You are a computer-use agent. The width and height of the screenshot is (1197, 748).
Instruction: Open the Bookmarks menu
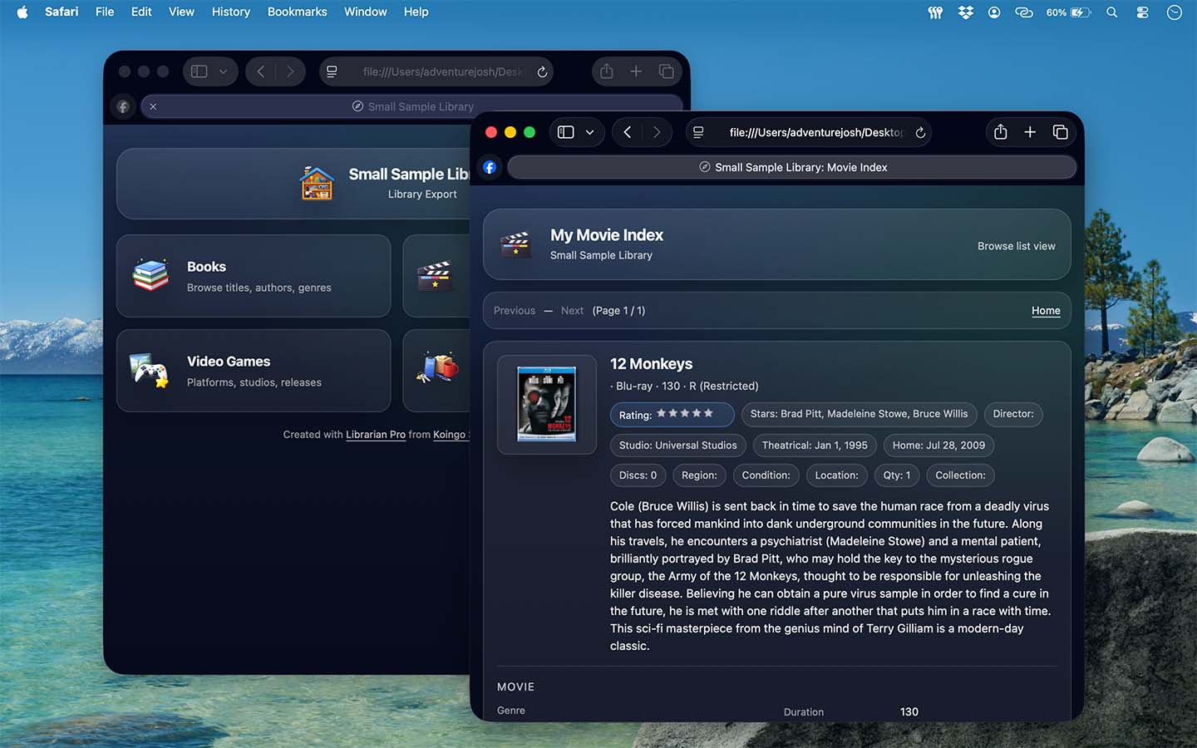297,12
